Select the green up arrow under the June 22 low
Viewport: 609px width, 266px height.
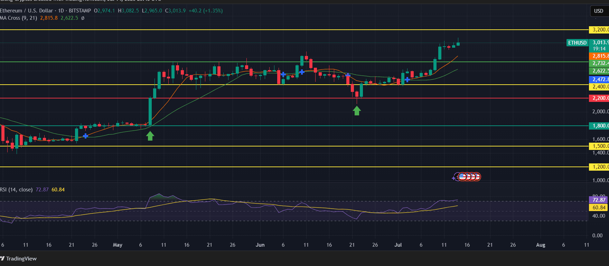(x=357, y=111)
